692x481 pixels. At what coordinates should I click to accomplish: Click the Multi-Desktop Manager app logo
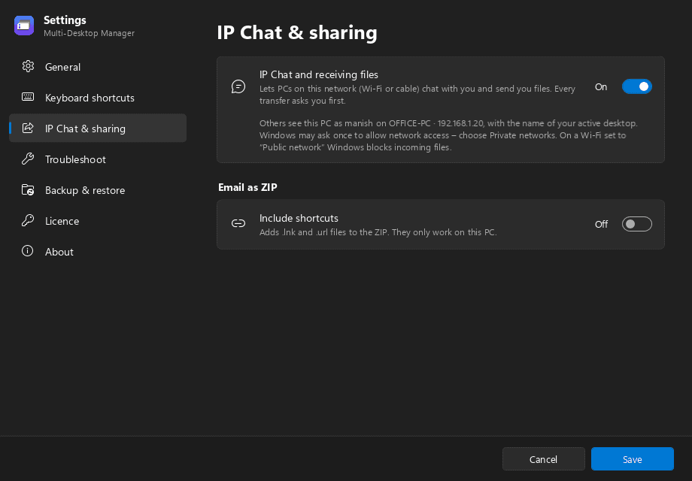pyautogui.click(x=24, y=26)
